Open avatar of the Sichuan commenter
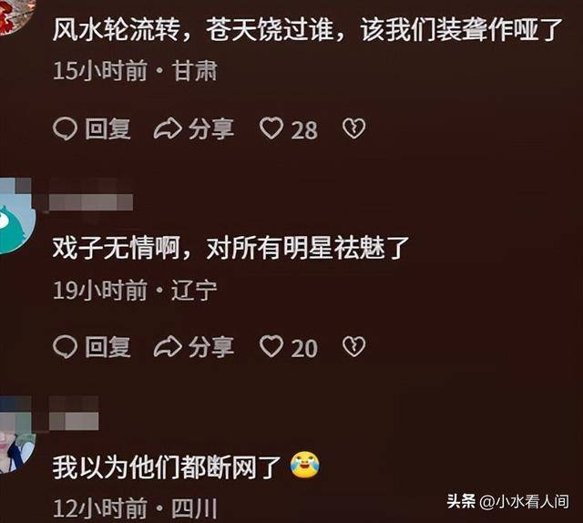The width and height of the screenshot is (583, 523). coord(16,435)
